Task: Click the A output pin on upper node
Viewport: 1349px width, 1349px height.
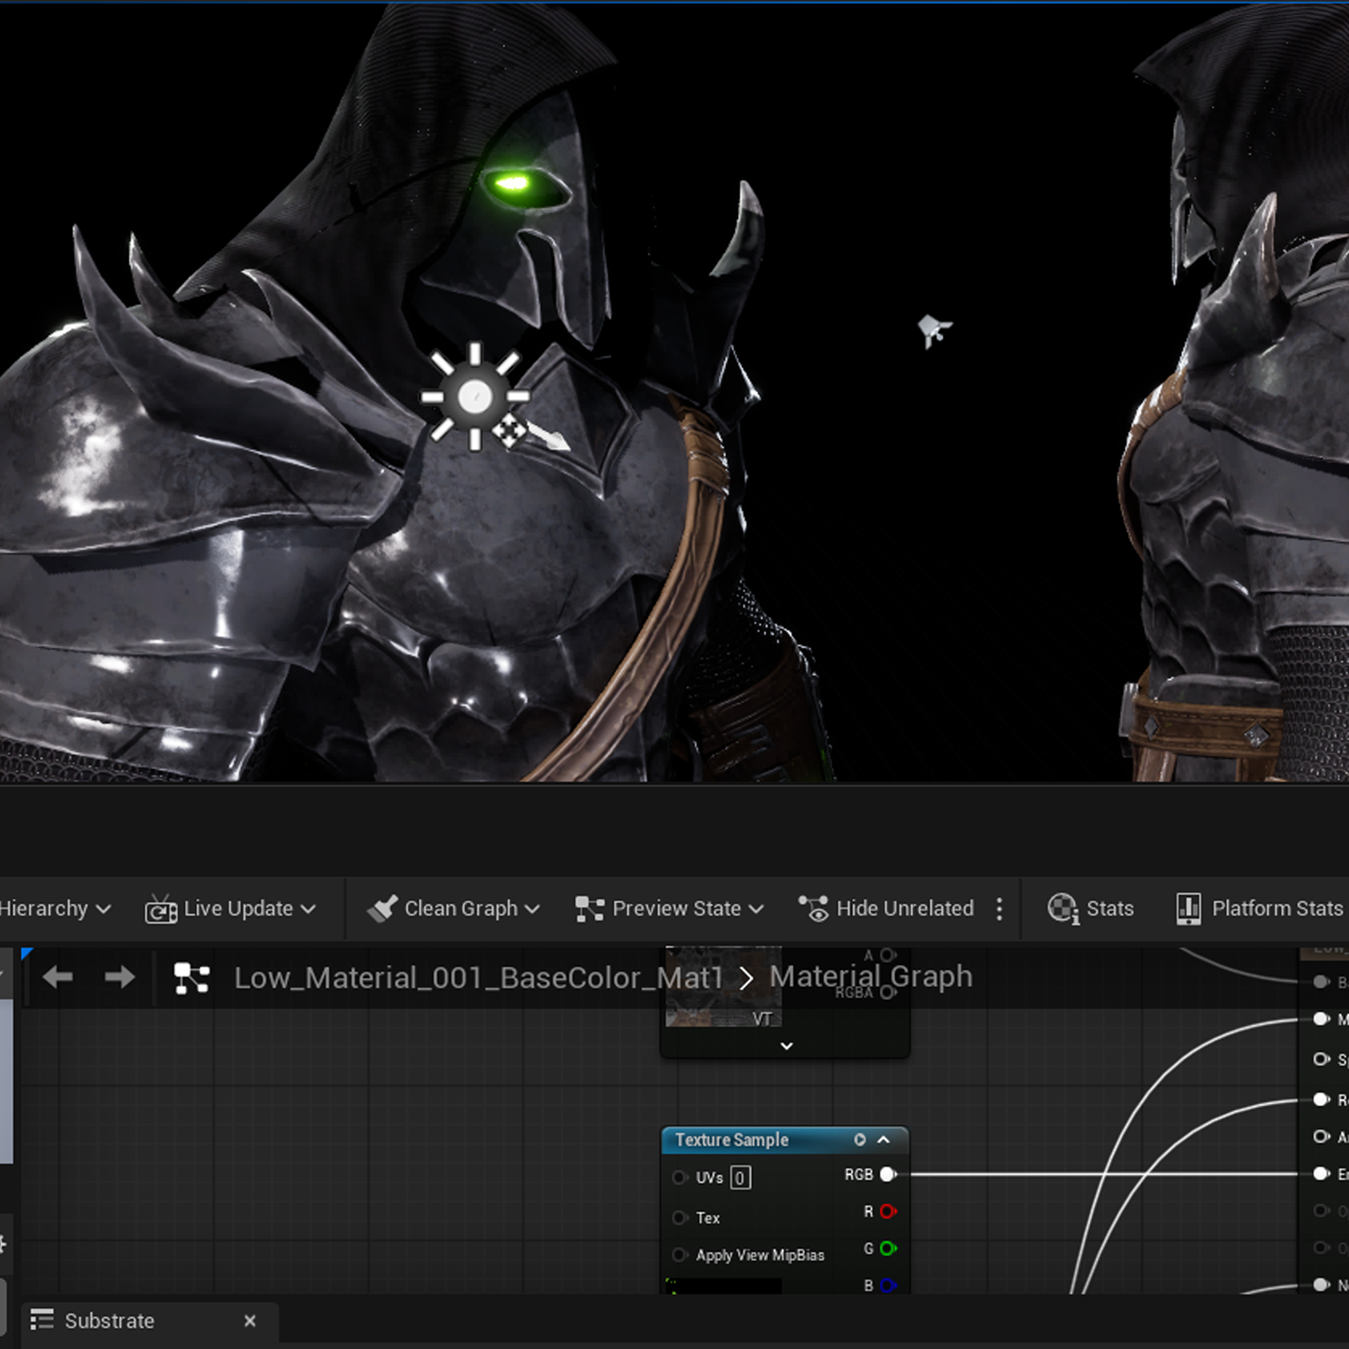Action: [888, 954]
